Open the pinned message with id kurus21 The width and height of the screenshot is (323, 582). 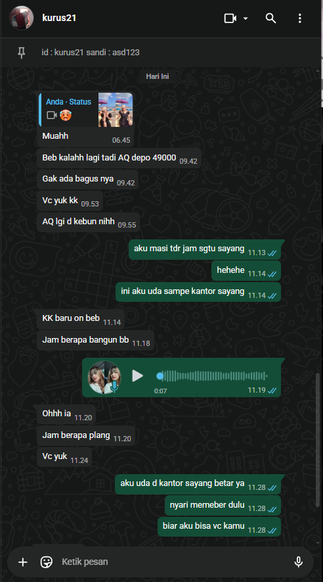pyautogui.click(x=91, y=53)
